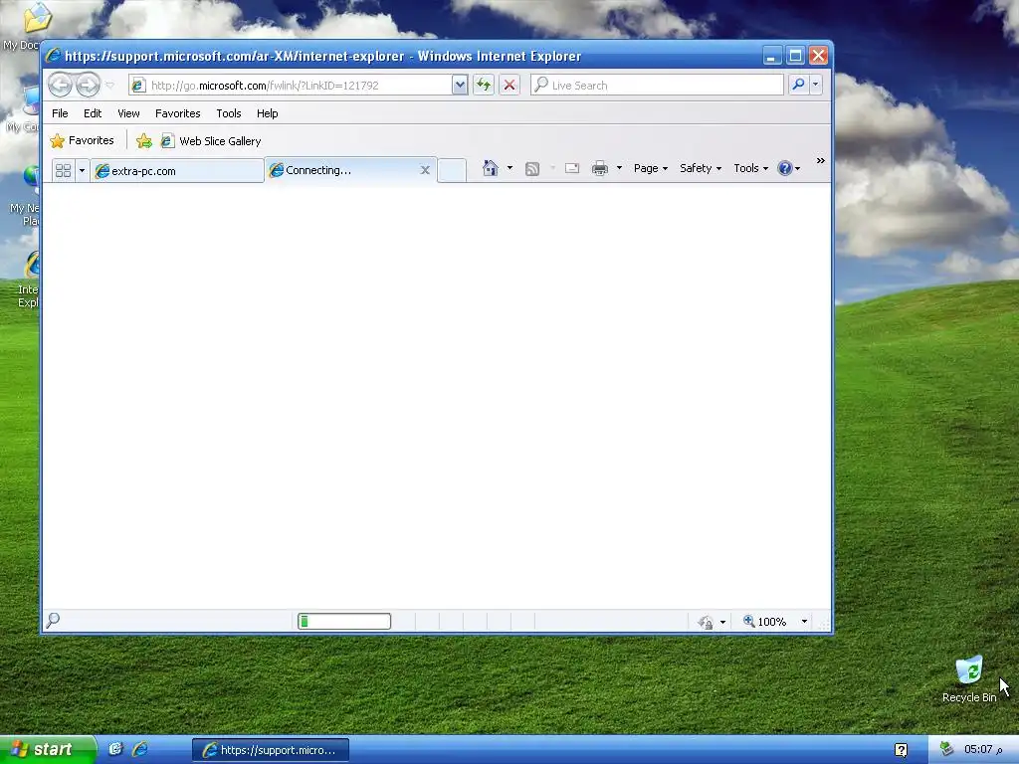Image resolution: width=1019 pixels, height=764 pixels.
Task: Click the magnifier Search button
Action: pyautogui.click(x=798, y=86)
